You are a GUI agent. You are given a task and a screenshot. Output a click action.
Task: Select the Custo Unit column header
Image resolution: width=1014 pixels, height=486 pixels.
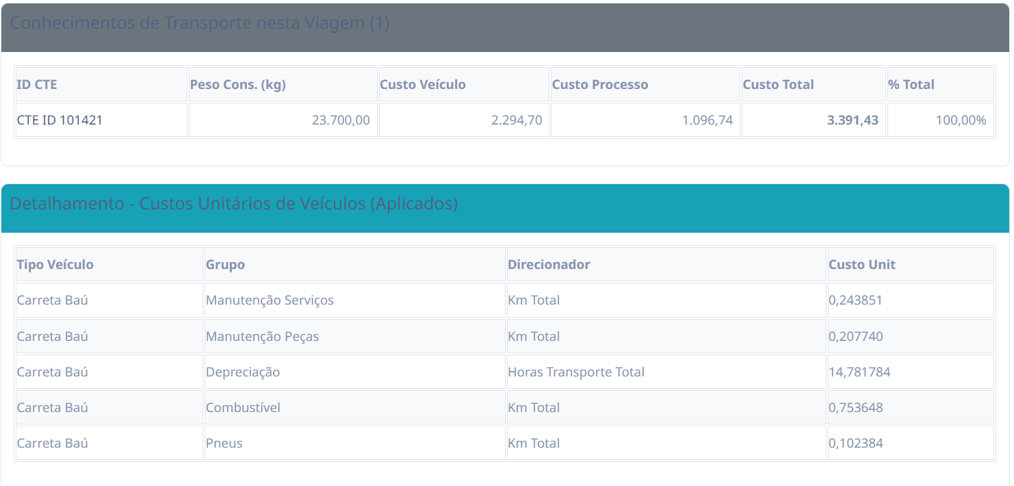[861, 265]
